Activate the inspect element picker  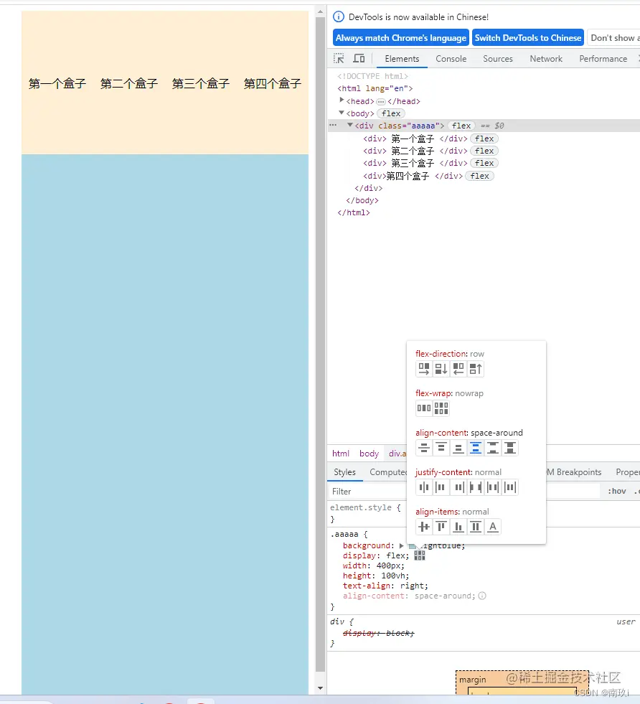click(339, 58)
